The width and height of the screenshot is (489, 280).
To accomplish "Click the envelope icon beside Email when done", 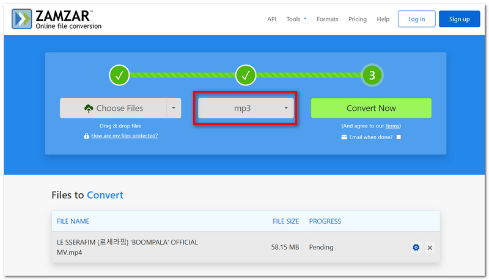I will (x=344, y=137).
